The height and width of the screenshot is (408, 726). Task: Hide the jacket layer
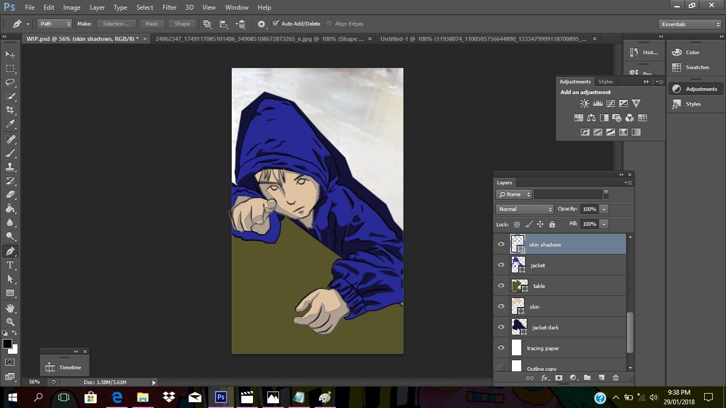point(501,265)
